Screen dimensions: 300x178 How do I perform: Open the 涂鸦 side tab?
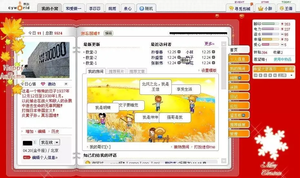pyautogui.click(x=239, y=87)
